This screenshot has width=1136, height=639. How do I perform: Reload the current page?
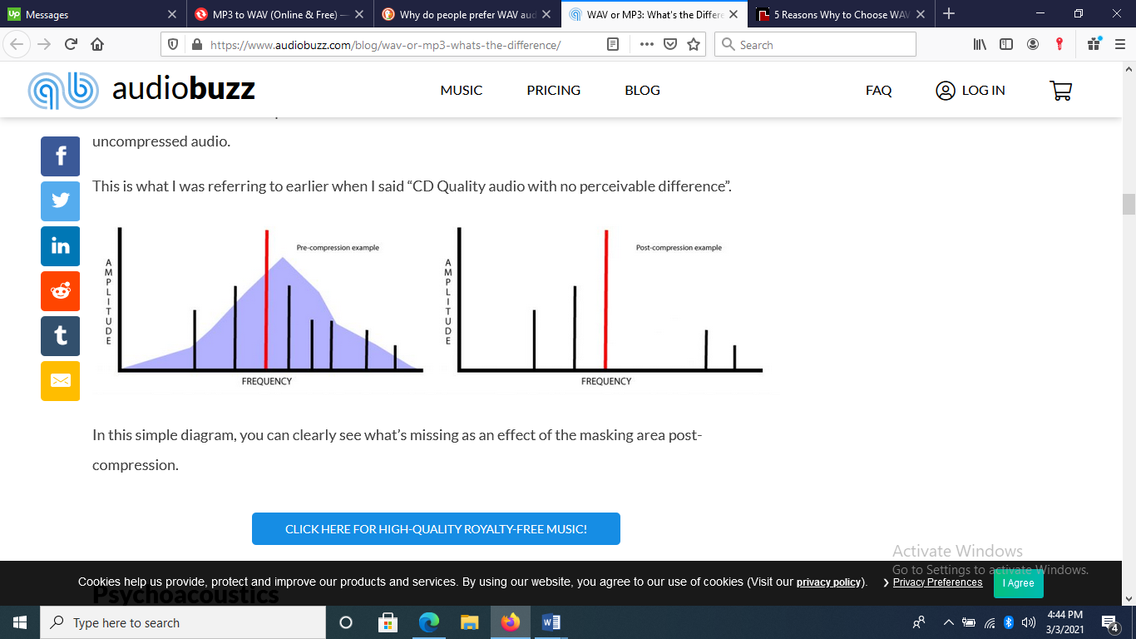71,45
